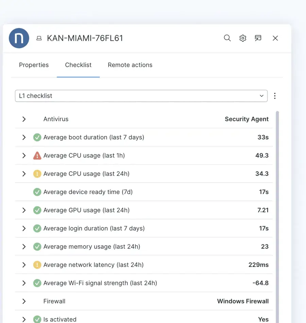
Task: Click yellow alert icon for Average network latency
Action: click(37, 265)
